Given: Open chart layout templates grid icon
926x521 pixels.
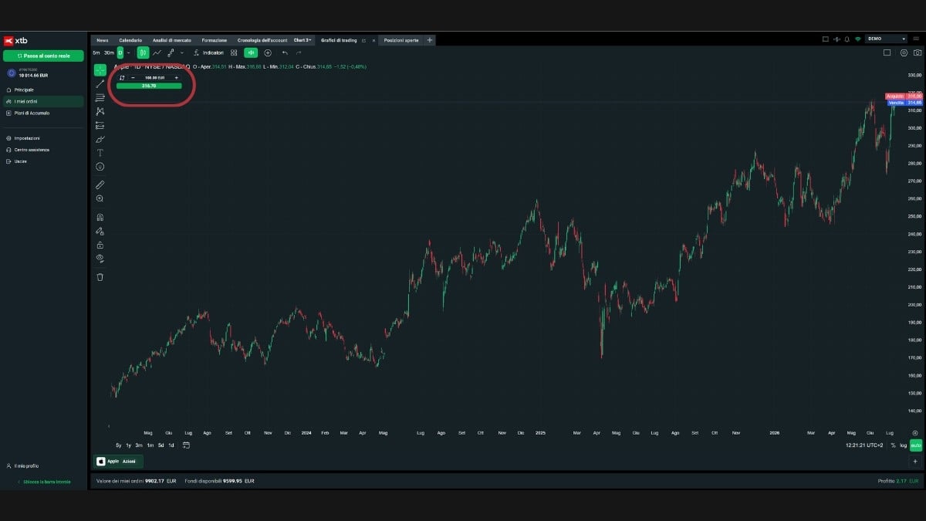Looking at the screenshot, I should tap(234, 52).
